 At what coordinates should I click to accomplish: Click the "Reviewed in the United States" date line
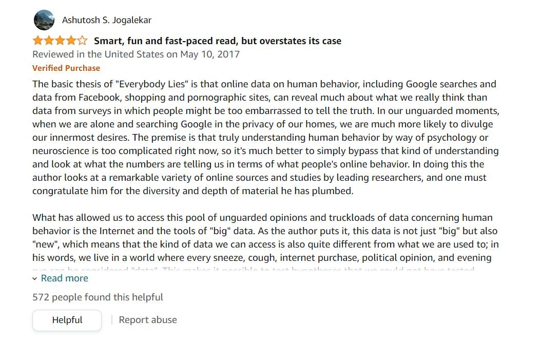click(x=136, y=54)
